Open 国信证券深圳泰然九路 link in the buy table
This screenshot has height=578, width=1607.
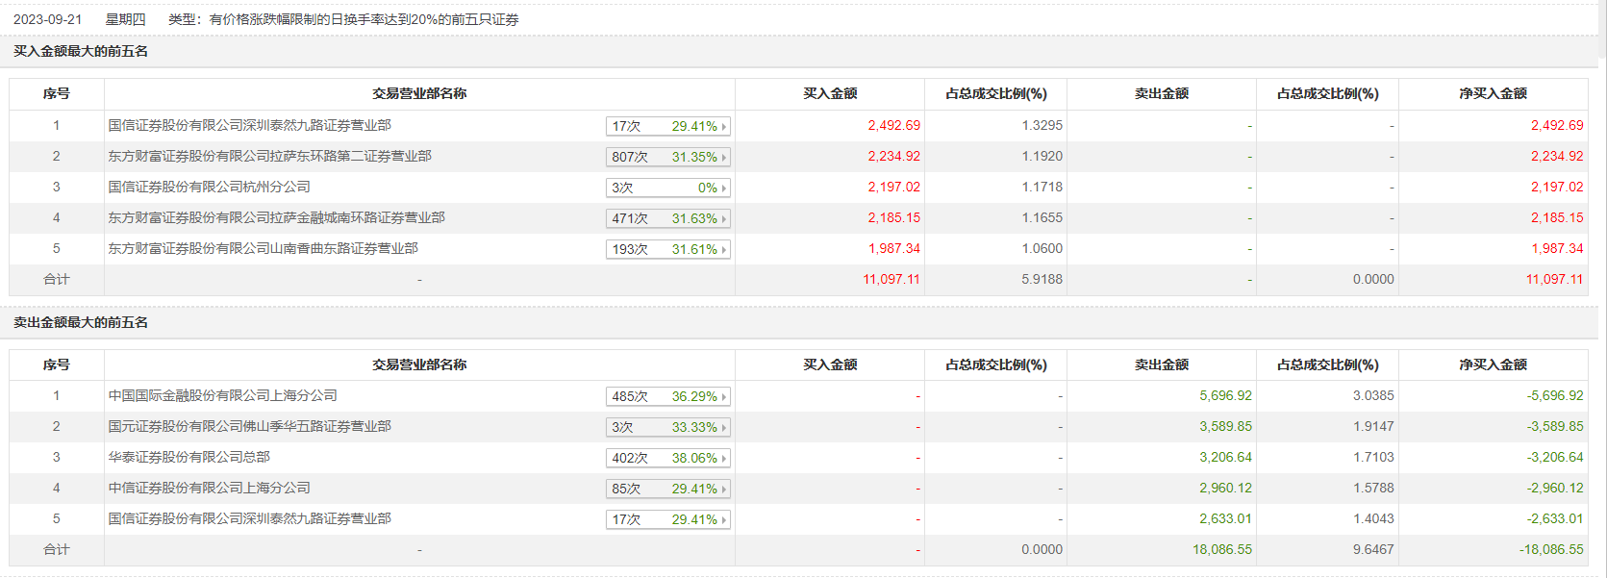[x=249, y=125]
